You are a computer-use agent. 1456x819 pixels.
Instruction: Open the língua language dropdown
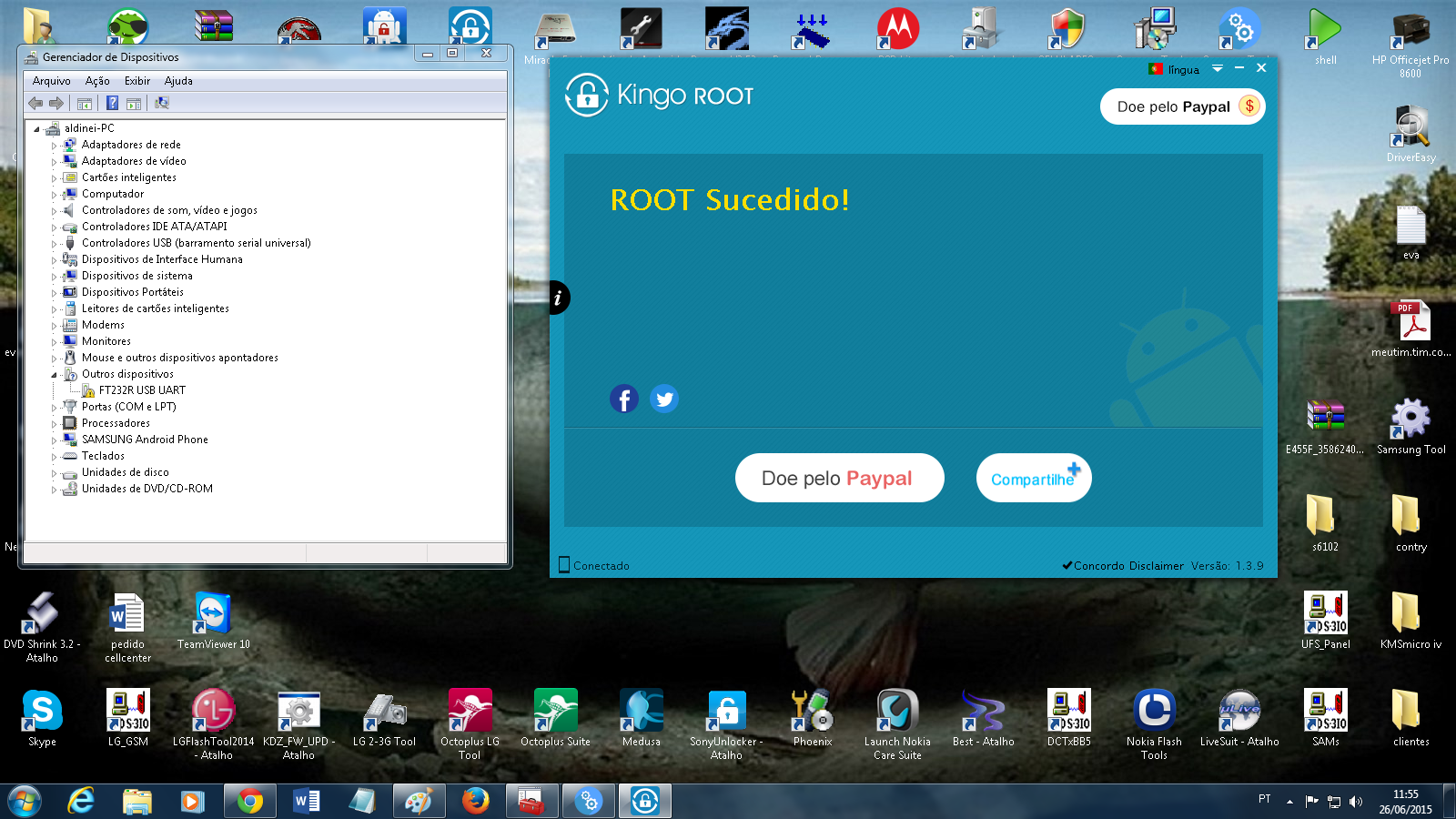coord(1217,69)
